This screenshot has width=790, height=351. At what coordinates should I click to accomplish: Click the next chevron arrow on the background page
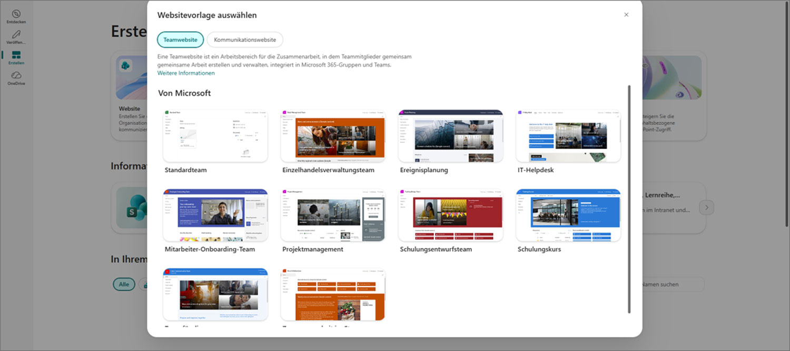[707, 208]
